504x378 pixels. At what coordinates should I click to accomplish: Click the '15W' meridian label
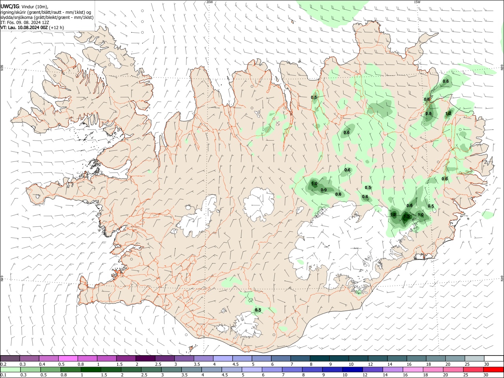(x=417, y=2)
